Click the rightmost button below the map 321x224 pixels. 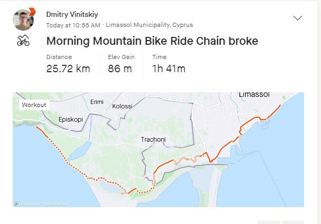(x=293, y=221)
